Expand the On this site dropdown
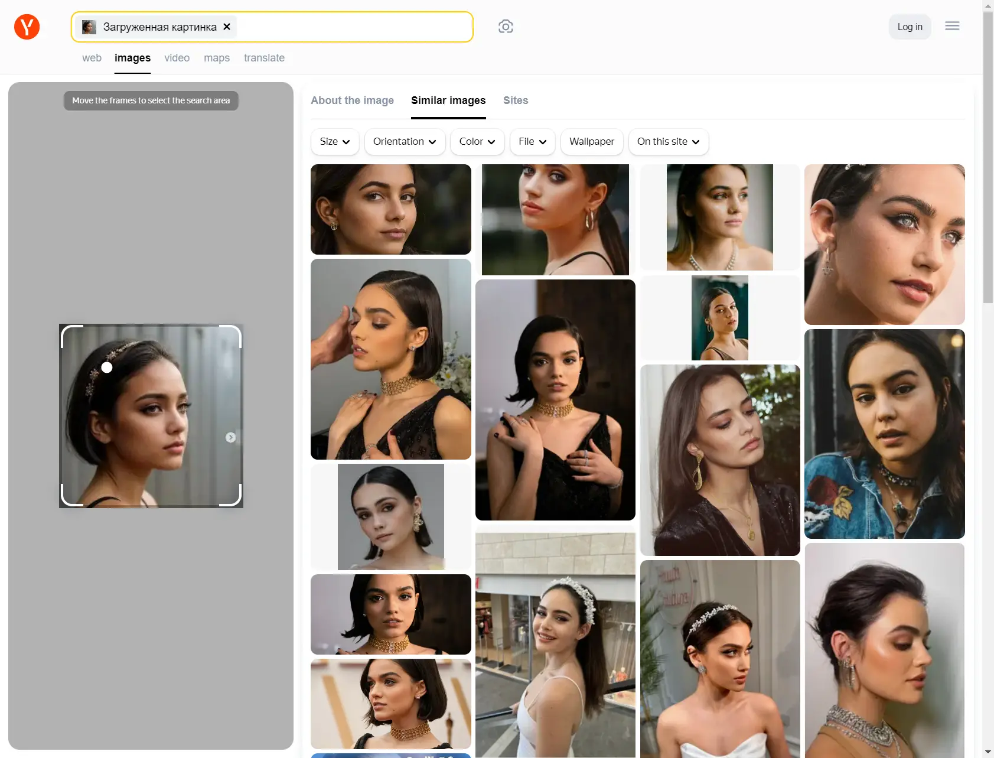 coord(668,142)
